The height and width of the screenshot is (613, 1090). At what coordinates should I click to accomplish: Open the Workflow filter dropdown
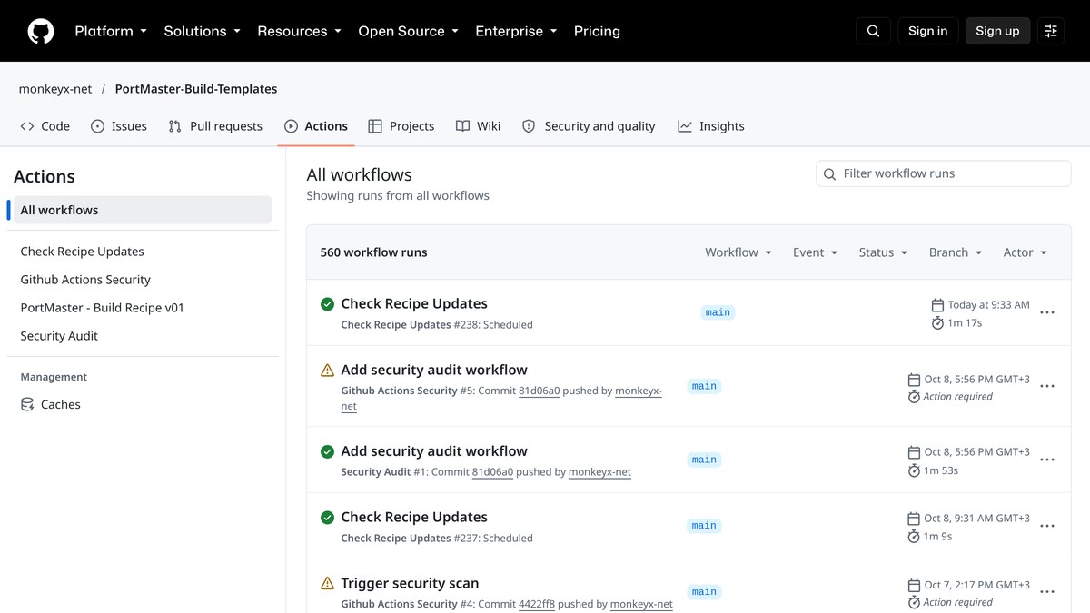(x=738, y=252)
